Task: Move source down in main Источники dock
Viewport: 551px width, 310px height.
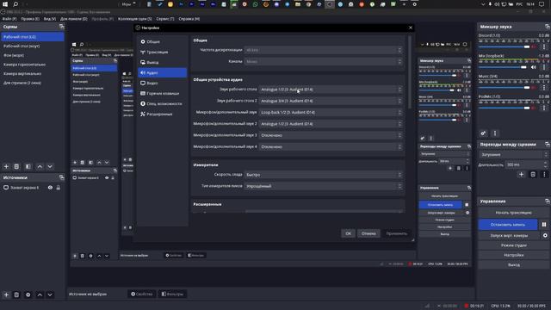Action: click(50, 294)
